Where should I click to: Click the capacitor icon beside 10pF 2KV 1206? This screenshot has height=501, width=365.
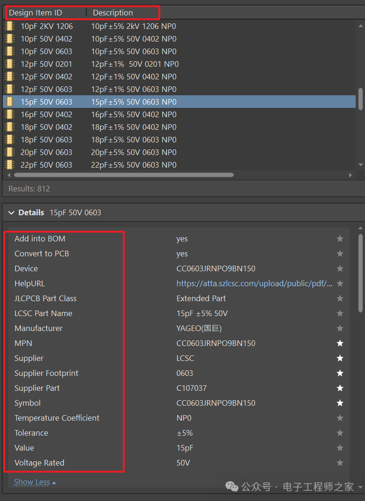click(x=9, y=26)
